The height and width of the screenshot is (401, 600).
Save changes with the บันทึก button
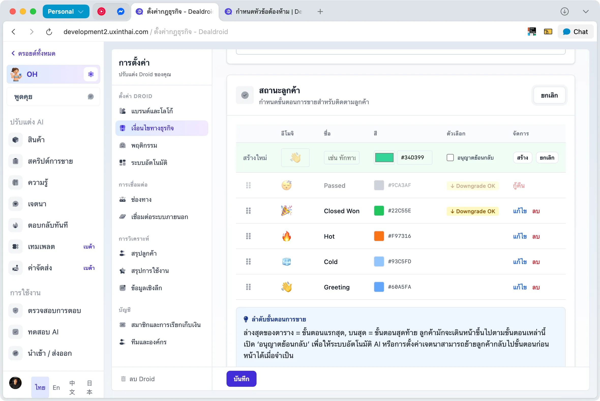tap(241, 379)
